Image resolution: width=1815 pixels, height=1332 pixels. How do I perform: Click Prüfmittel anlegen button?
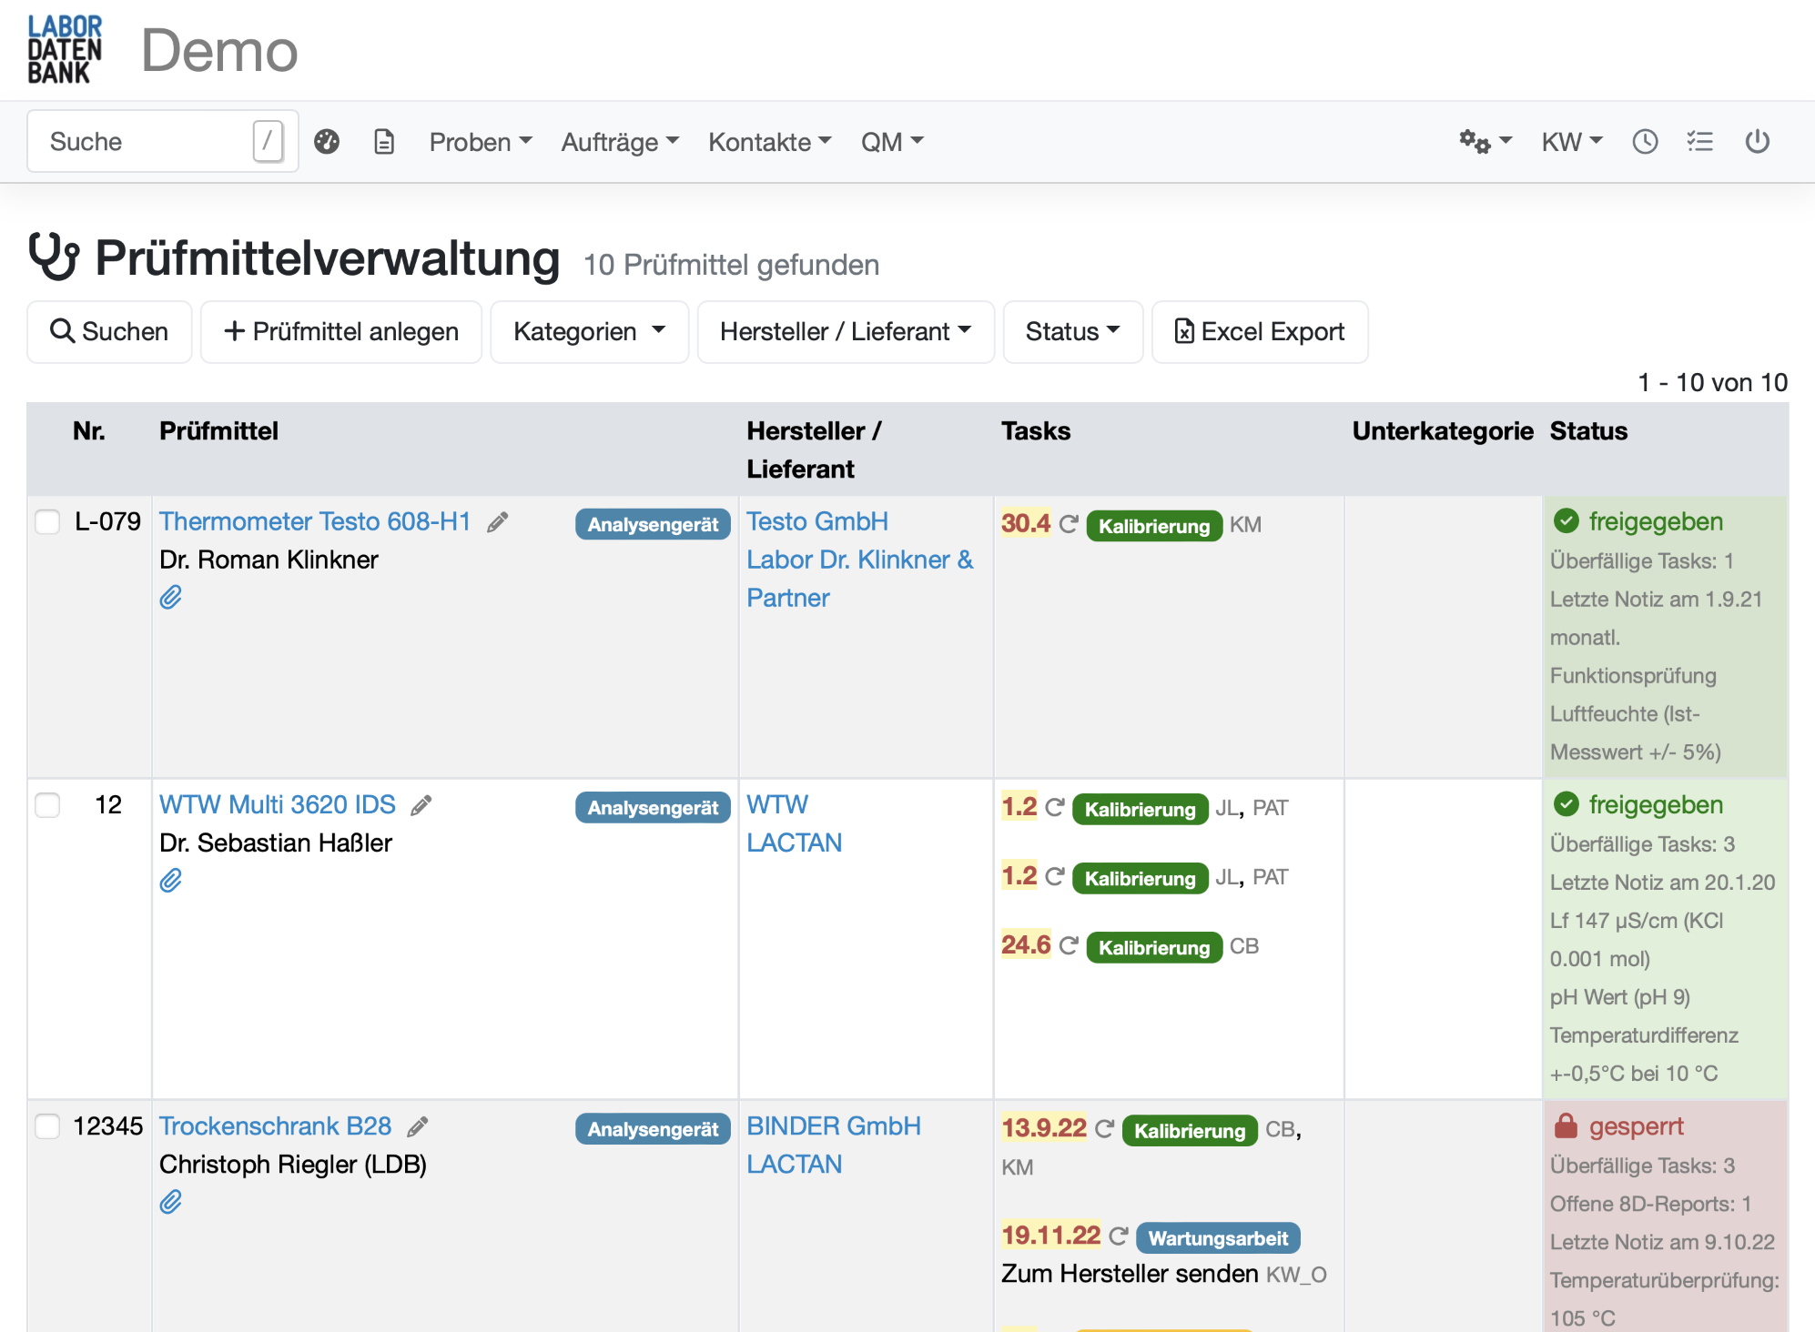click(x=341, y=331)
